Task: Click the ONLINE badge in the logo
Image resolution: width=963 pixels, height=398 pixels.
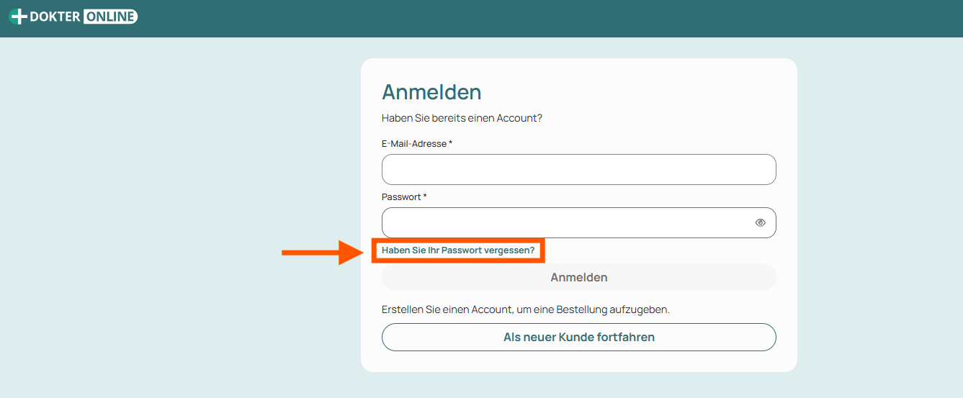Action: [110, 17]
